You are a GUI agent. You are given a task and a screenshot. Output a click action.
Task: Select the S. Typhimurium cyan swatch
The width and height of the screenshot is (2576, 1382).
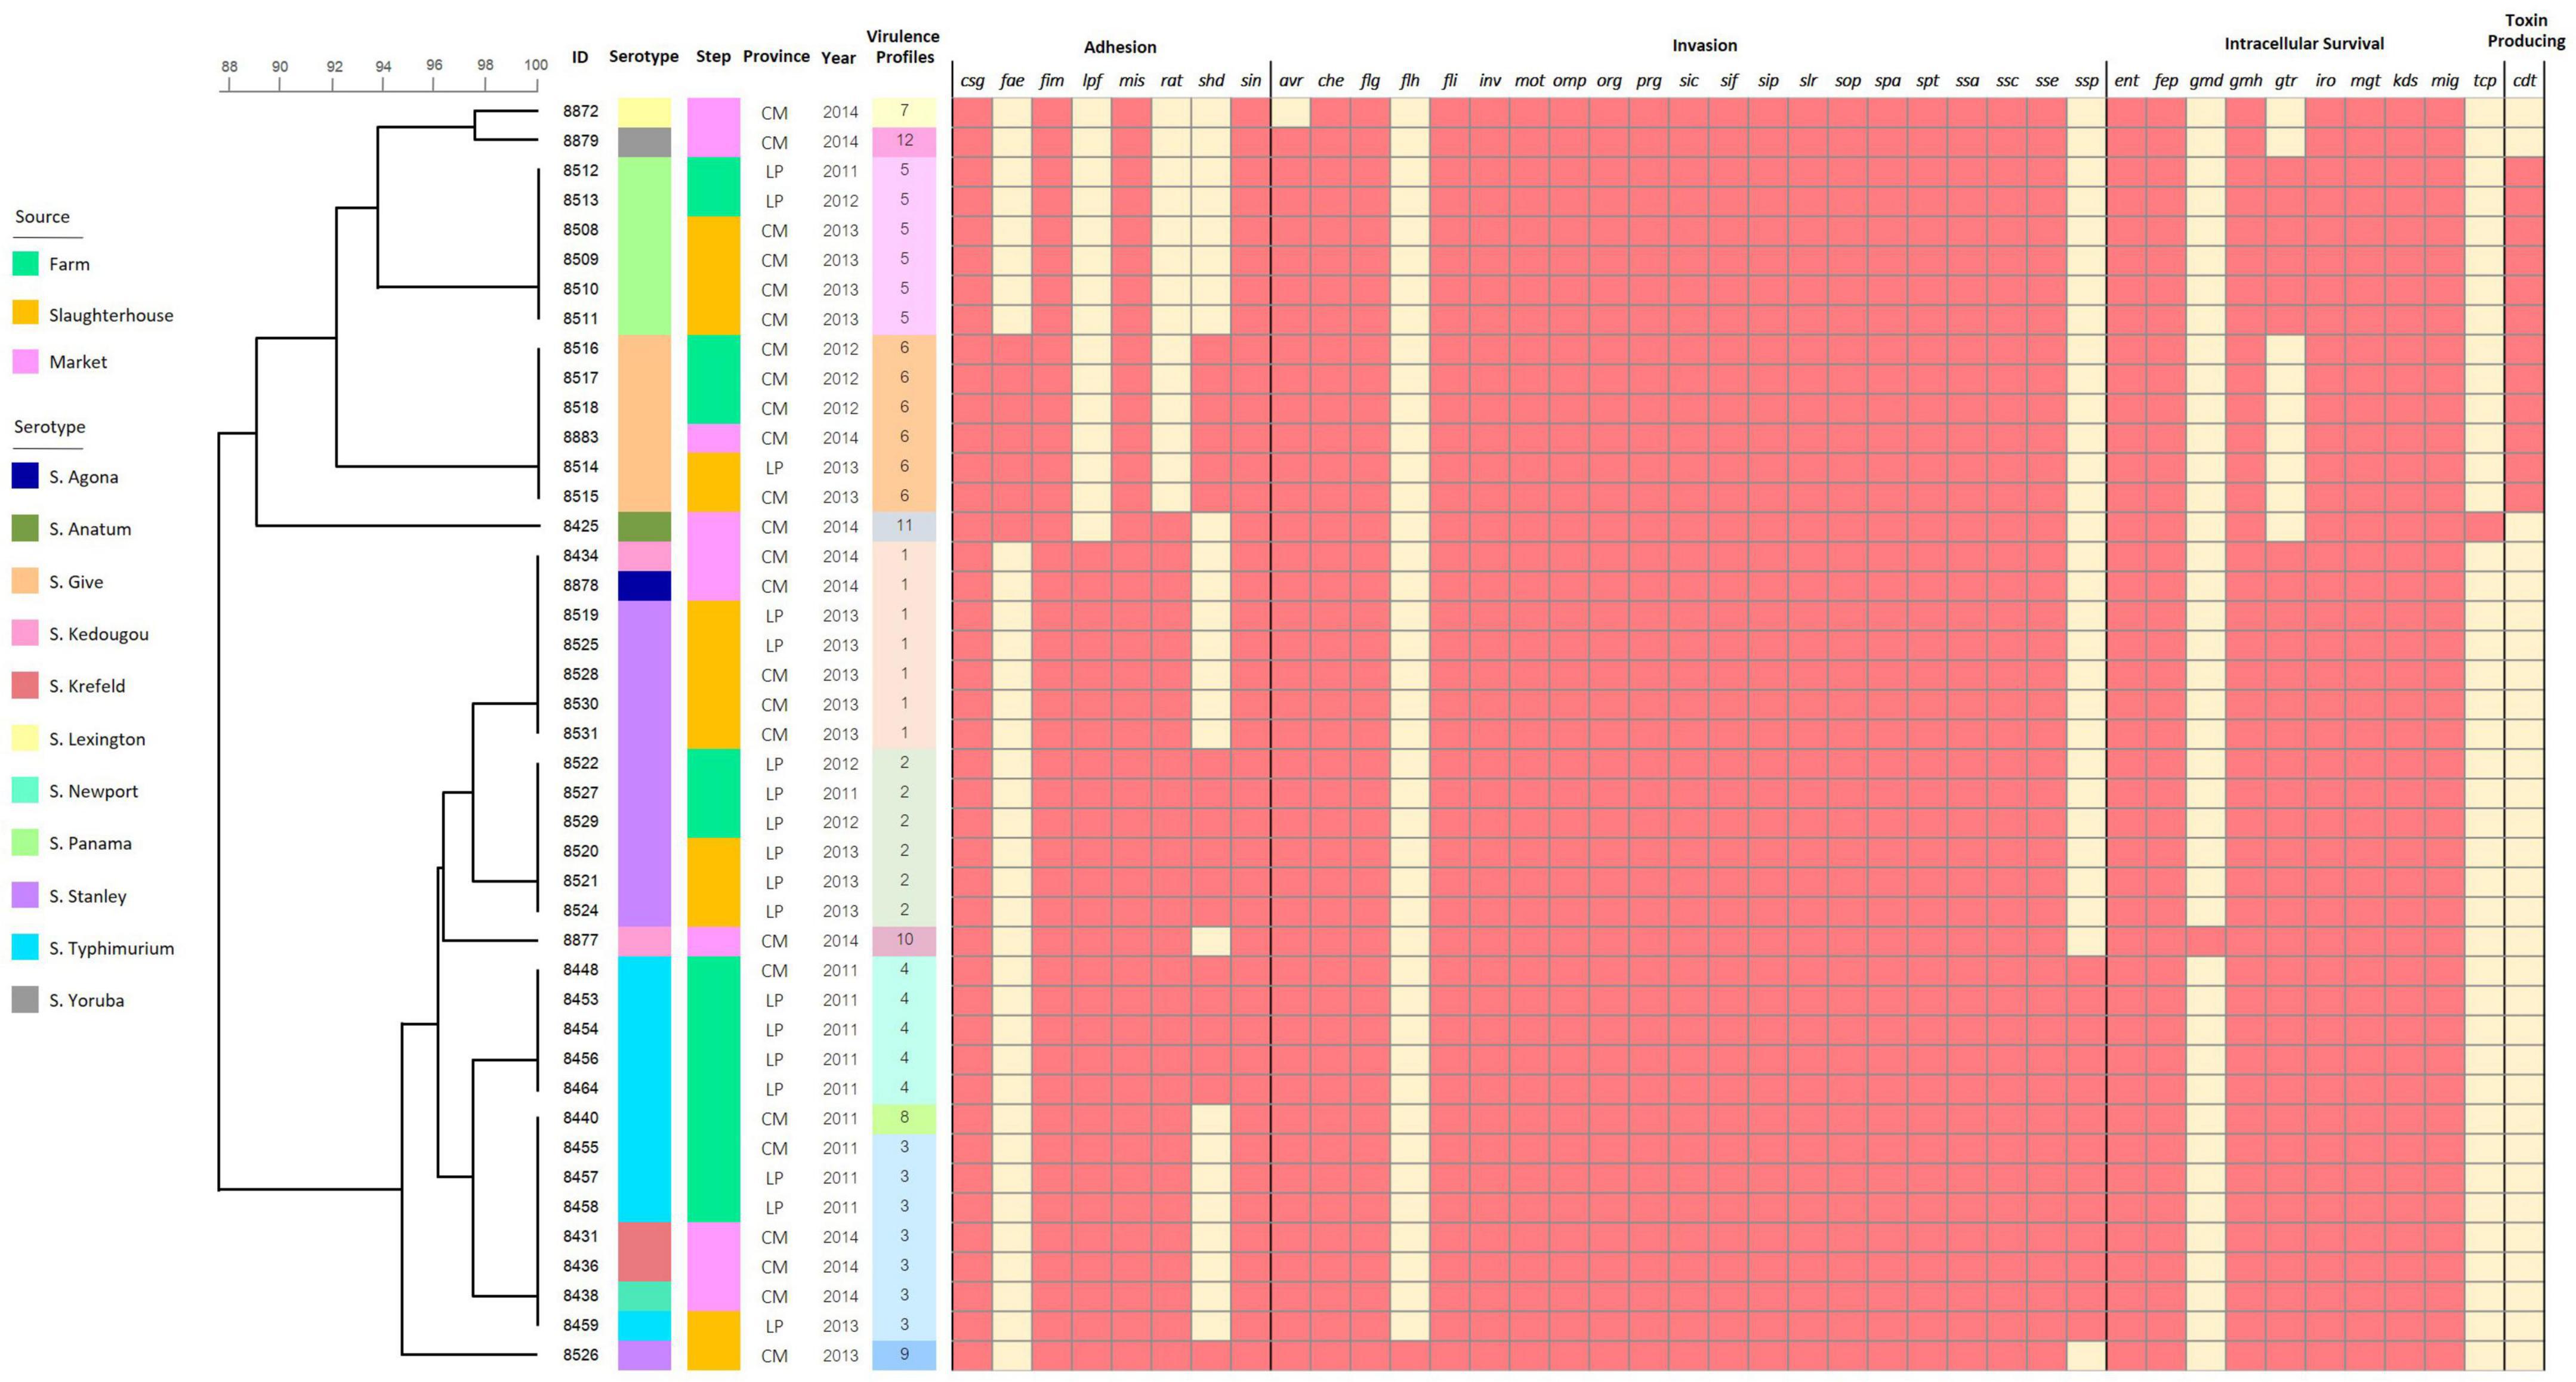25,947
